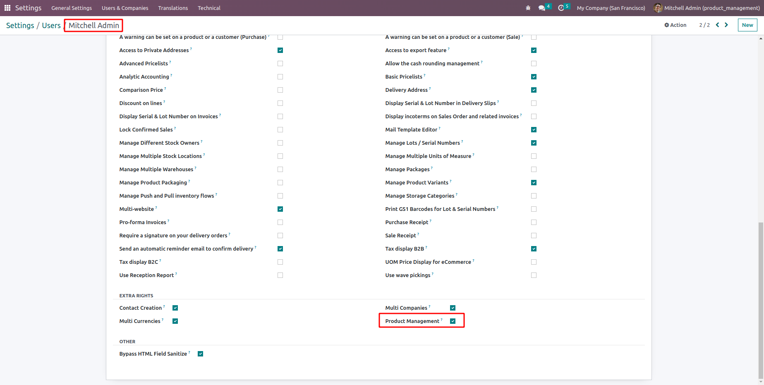The width and height of the screenshot is (764, 385).
Task: Uncheck Access to export feature
Action: 534,50
